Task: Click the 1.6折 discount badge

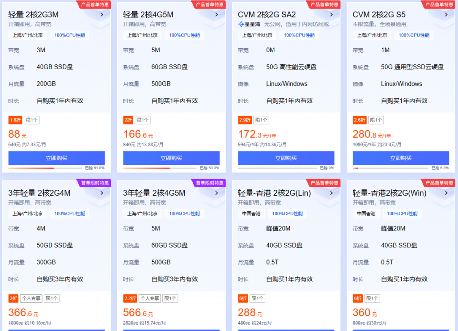Action: tap(15, 120)
